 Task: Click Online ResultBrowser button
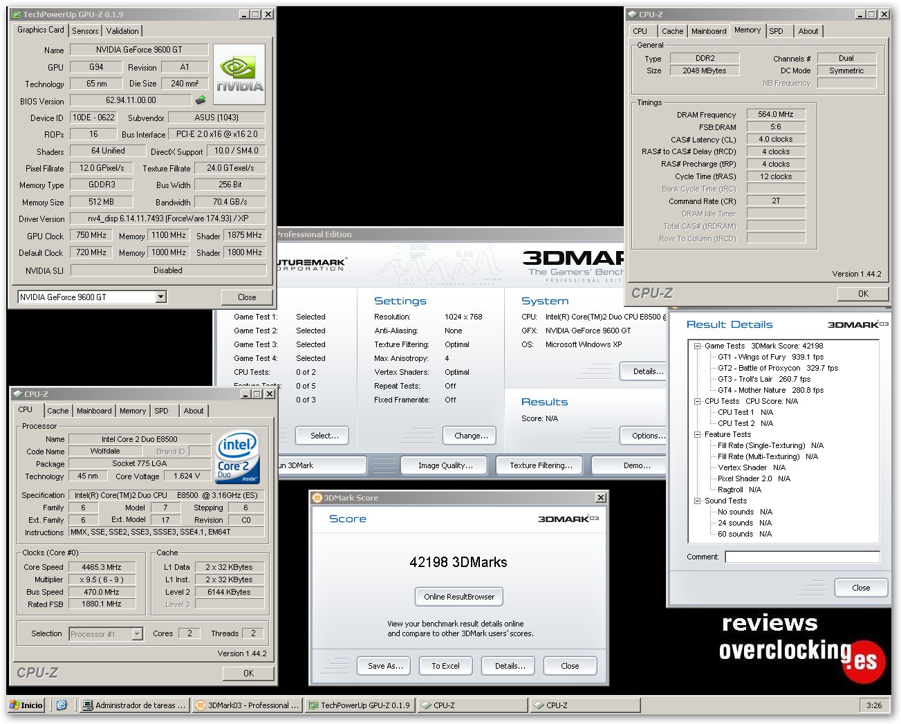pos(459,597)
